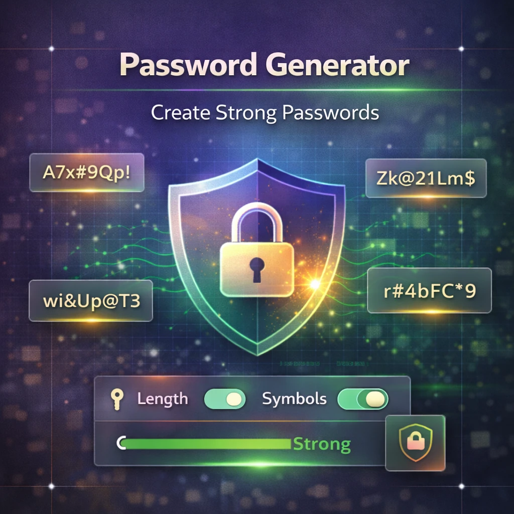Click the large padlock in the shield

[x=257, y=250]
